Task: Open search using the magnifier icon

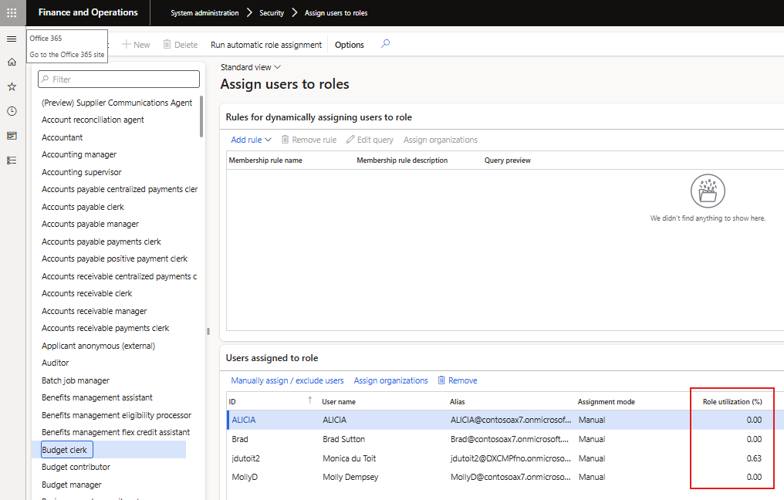Action: 384,44
